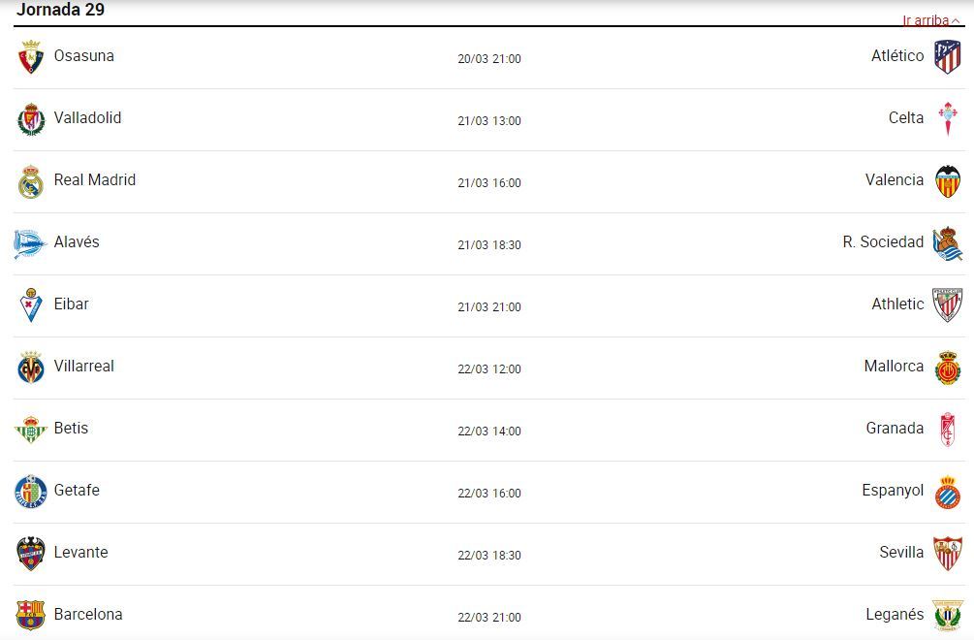Open the Espanyol crest icon
The image size is (974, 640).
click(x=947, y=492)
